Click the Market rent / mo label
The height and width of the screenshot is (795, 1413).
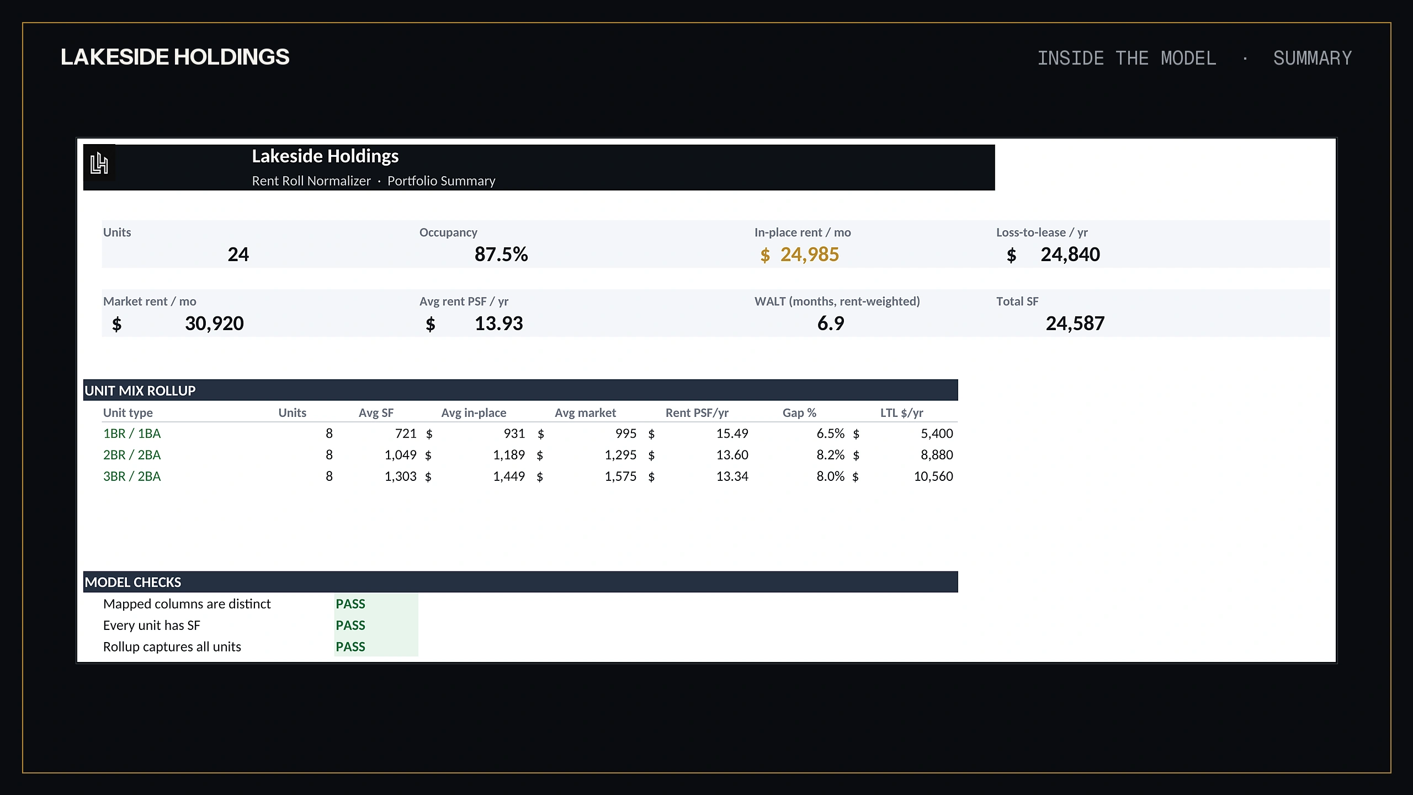click(150, 301)
